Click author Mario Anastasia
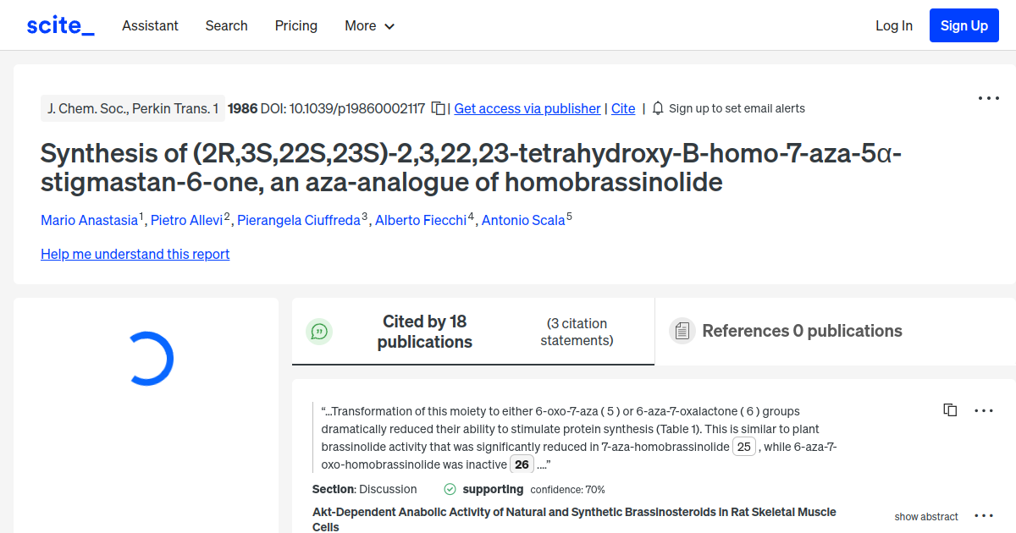Viewport: 1016px width, 533px height. click(88, 220)
